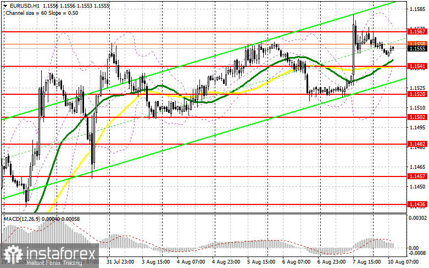This screenshot has height=268, width=429.
Task: Select the '6 Aug 23:00' time axis label
Action: point(332,262)
